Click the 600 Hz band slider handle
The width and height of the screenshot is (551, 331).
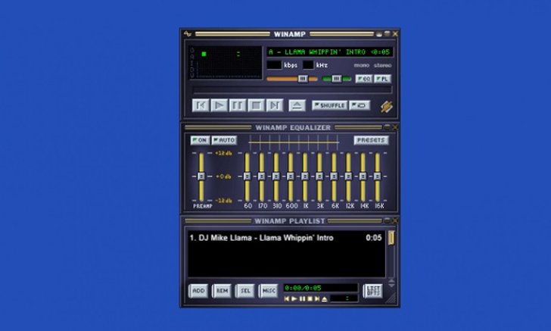[x=291, y=176]
